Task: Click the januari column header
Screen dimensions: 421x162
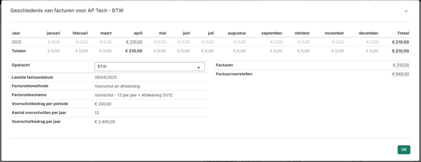Action: [x=53, y=33]
